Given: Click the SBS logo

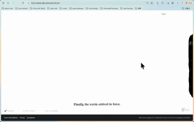Looking at the screenshot, I should tap(185, 110).
